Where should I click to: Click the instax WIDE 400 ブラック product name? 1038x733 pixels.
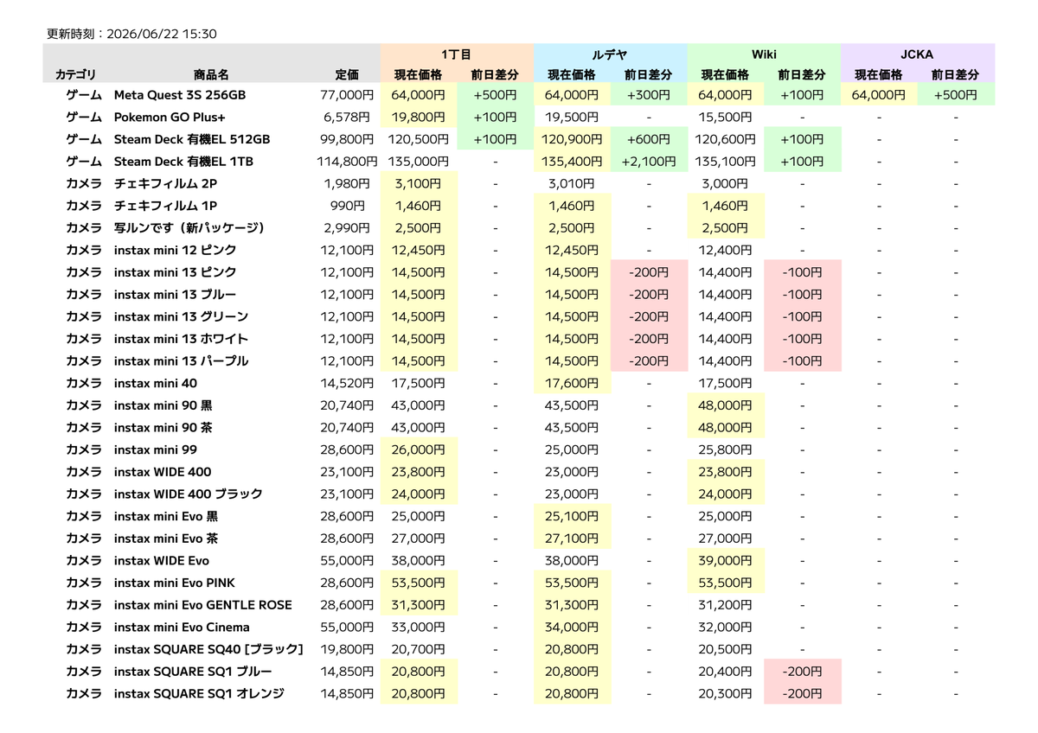pyautogui.click(x=188, y=494)
